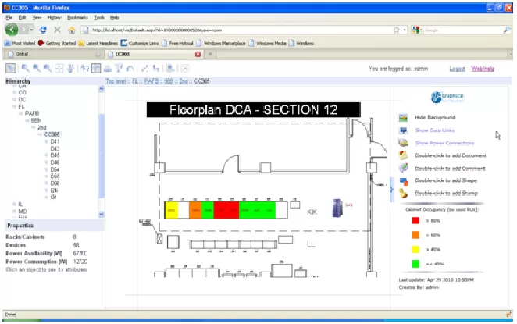Click the stamp icon beside add Stamp
Viewport: 517px width, 324px height.
[403, 193]
